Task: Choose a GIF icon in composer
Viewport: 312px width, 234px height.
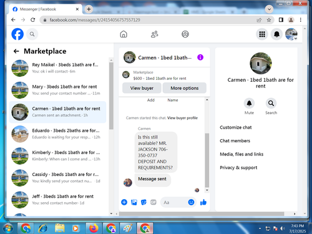Action: (x=154, y=202)
